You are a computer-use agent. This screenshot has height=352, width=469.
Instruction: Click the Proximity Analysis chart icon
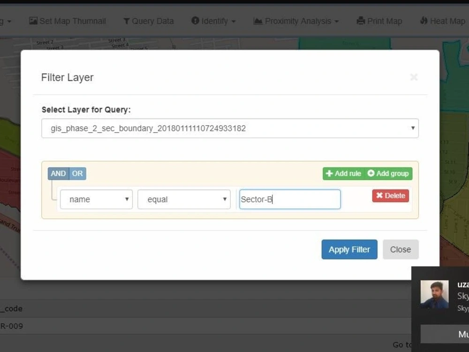point(258,21)
